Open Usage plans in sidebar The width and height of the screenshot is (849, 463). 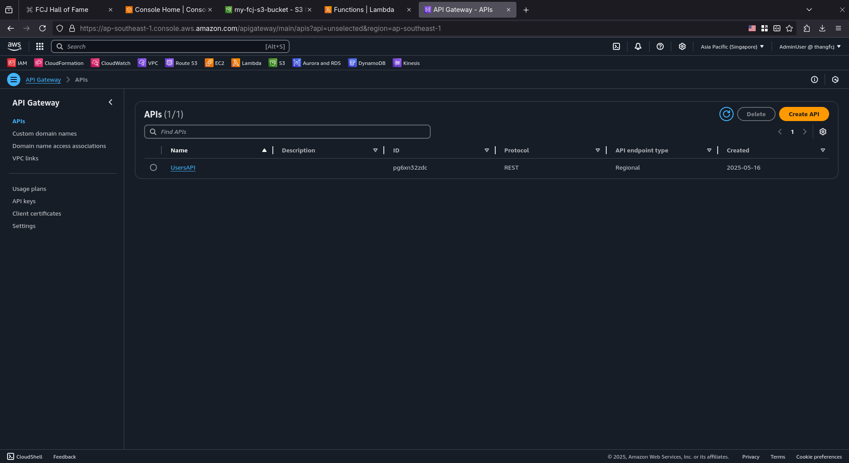tap(29, 189)
